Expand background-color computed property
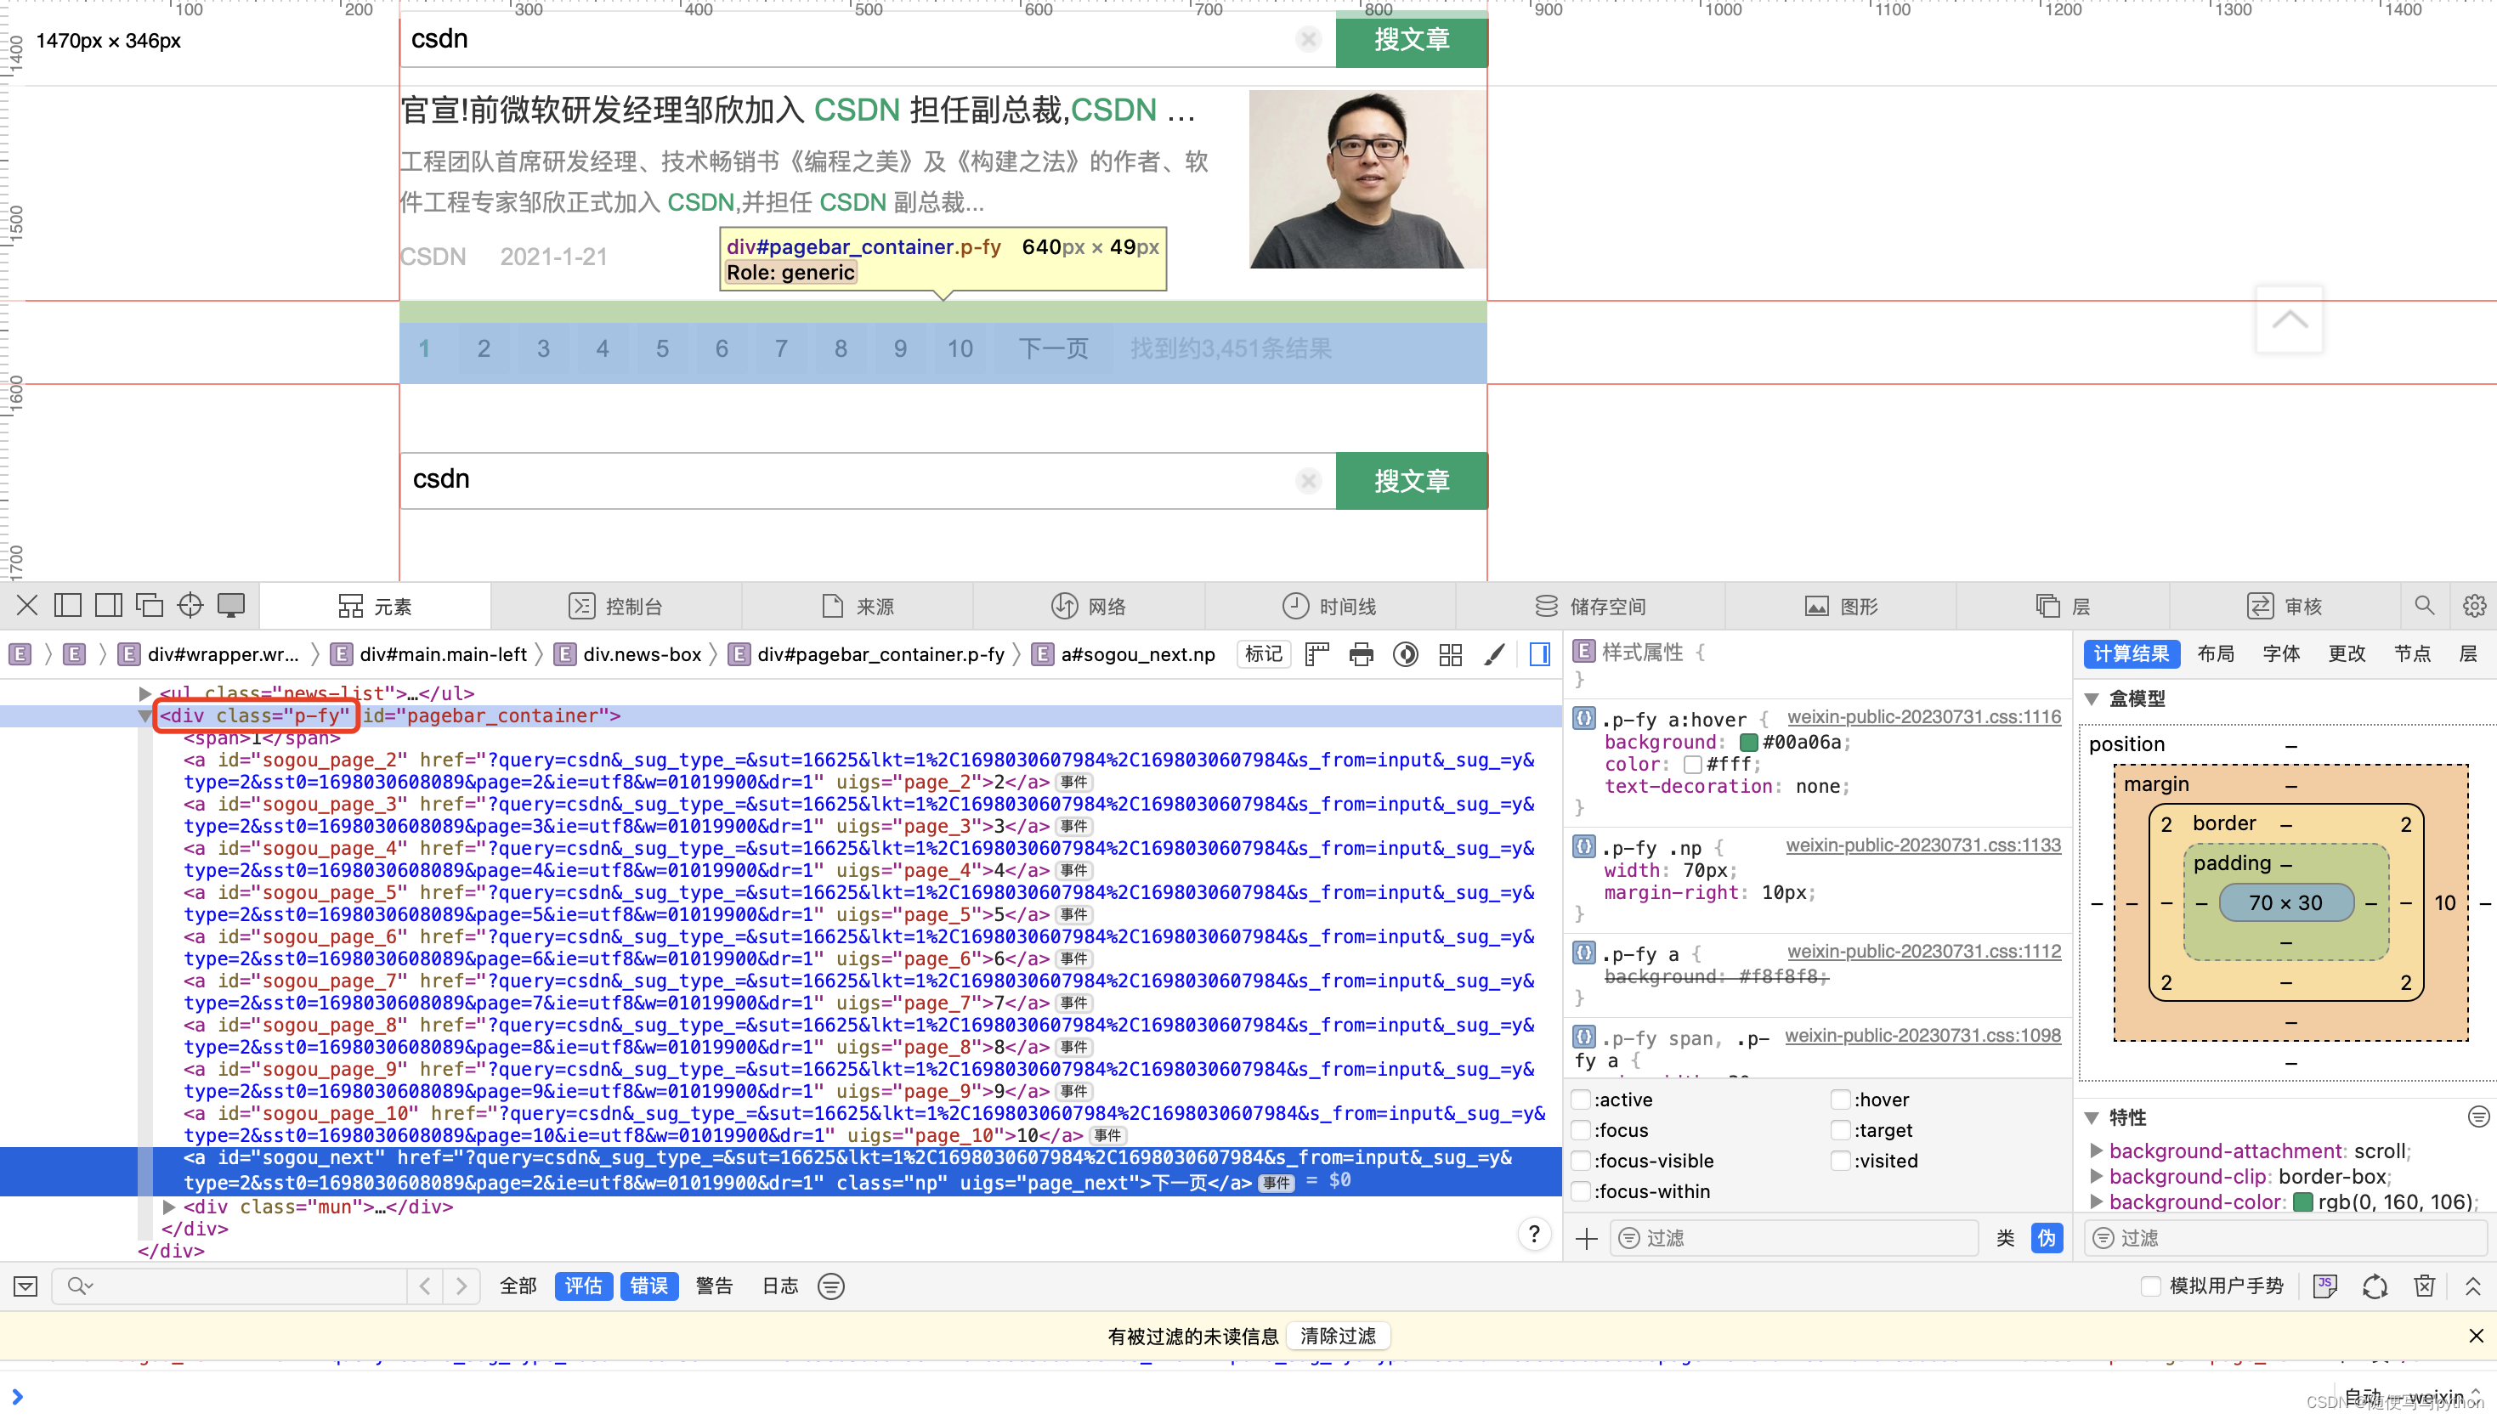2497x1419 pixels. (x=2096, y=1201)
